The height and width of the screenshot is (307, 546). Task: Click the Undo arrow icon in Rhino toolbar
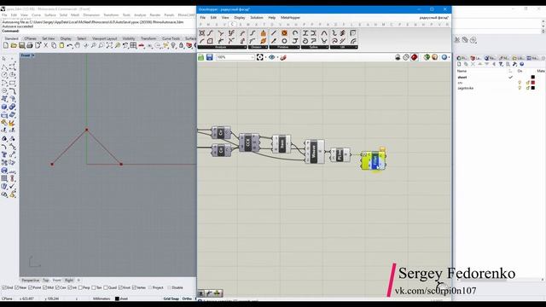point(70,45)
